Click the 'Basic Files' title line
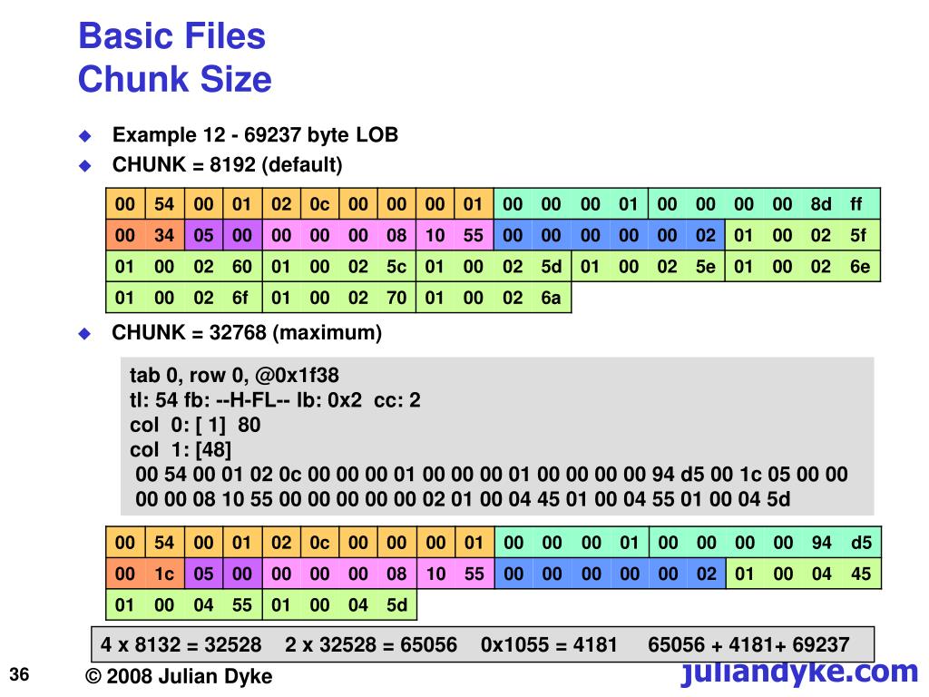Screen dimensions: 929x697 [x=171, y=35]
